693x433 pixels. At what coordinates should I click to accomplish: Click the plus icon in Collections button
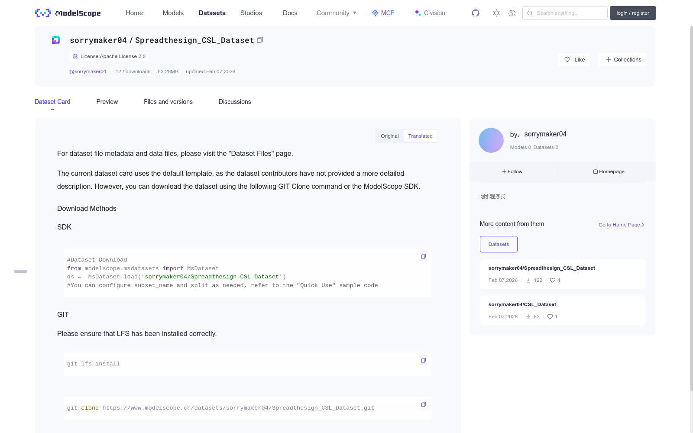click(609, 60)
